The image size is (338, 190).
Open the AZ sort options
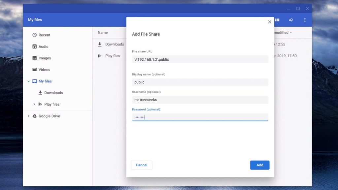pyautogui.click(x=291, y=20)
